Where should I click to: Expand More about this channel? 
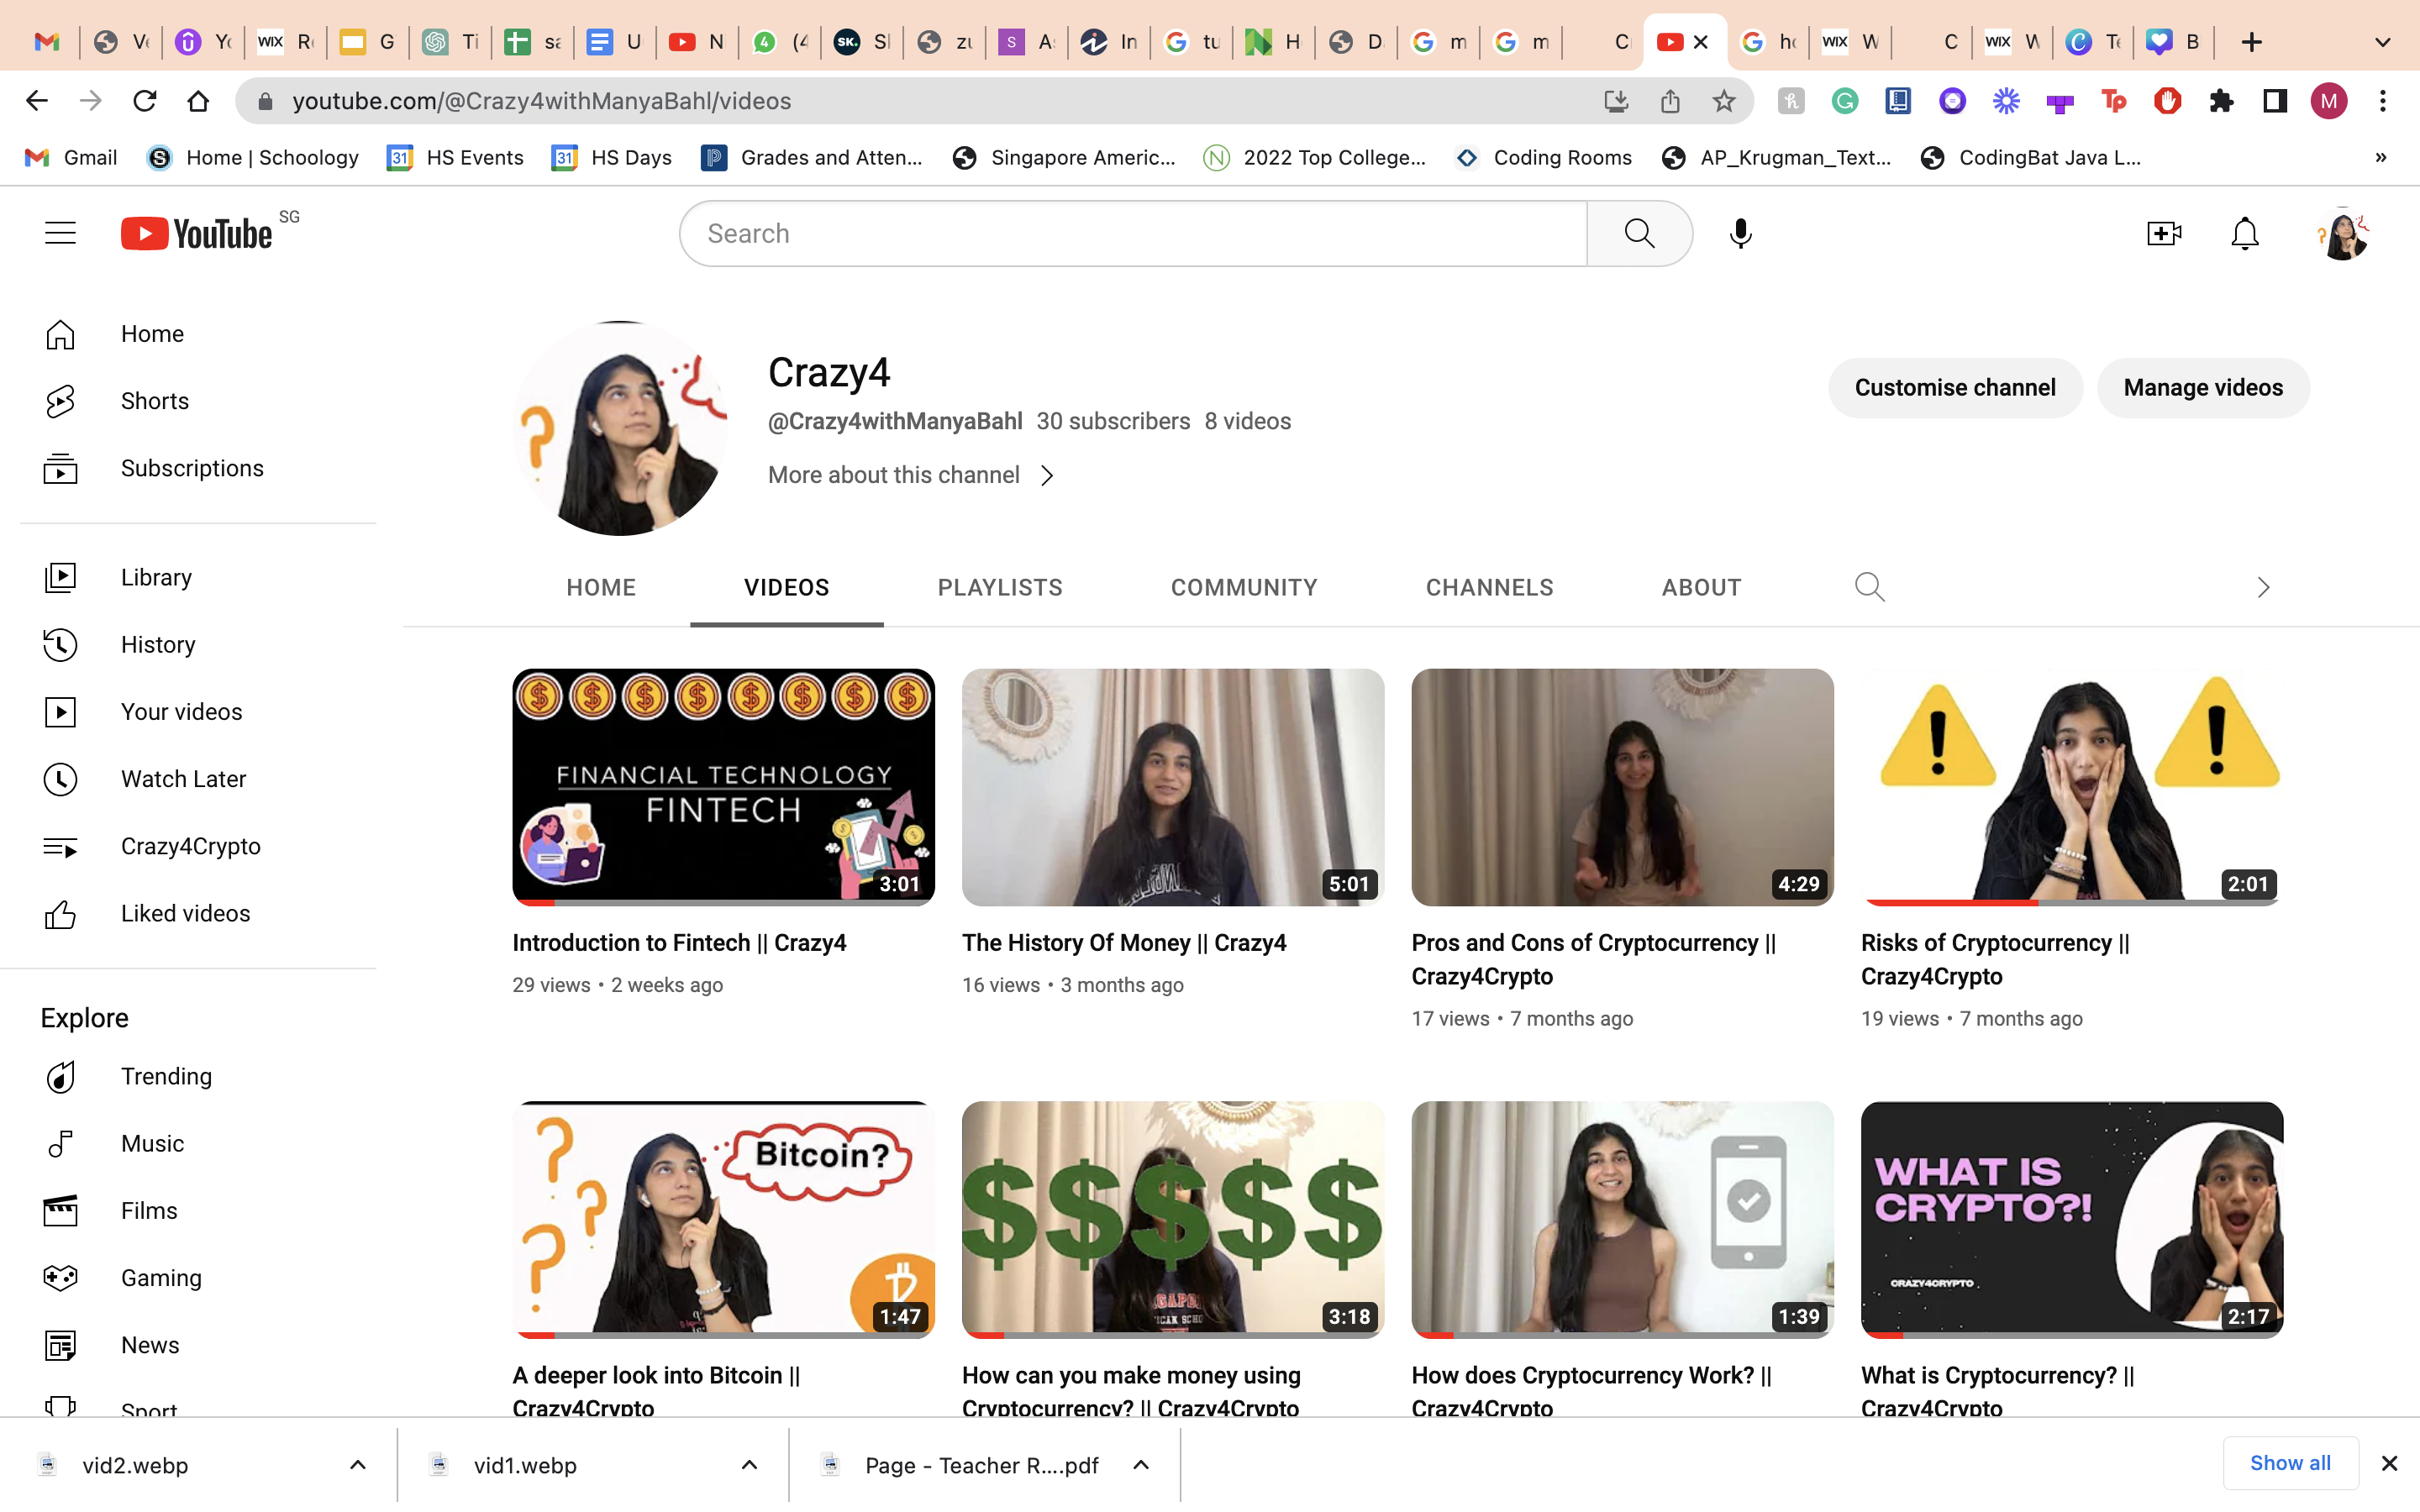[x=911, y=475]
